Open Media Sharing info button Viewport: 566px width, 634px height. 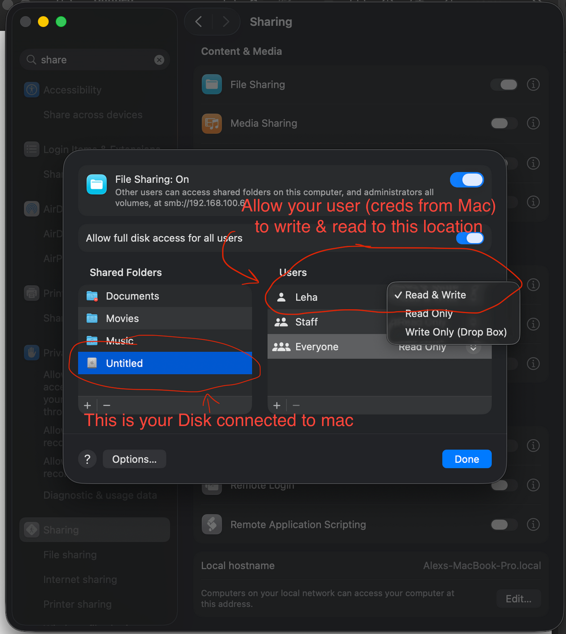[533, 123]
